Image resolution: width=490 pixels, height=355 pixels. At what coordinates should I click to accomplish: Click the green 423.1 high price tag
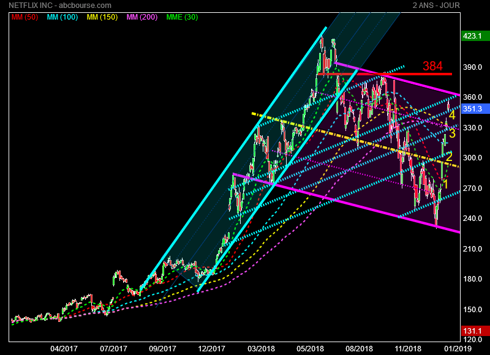[x=475, y=36]
